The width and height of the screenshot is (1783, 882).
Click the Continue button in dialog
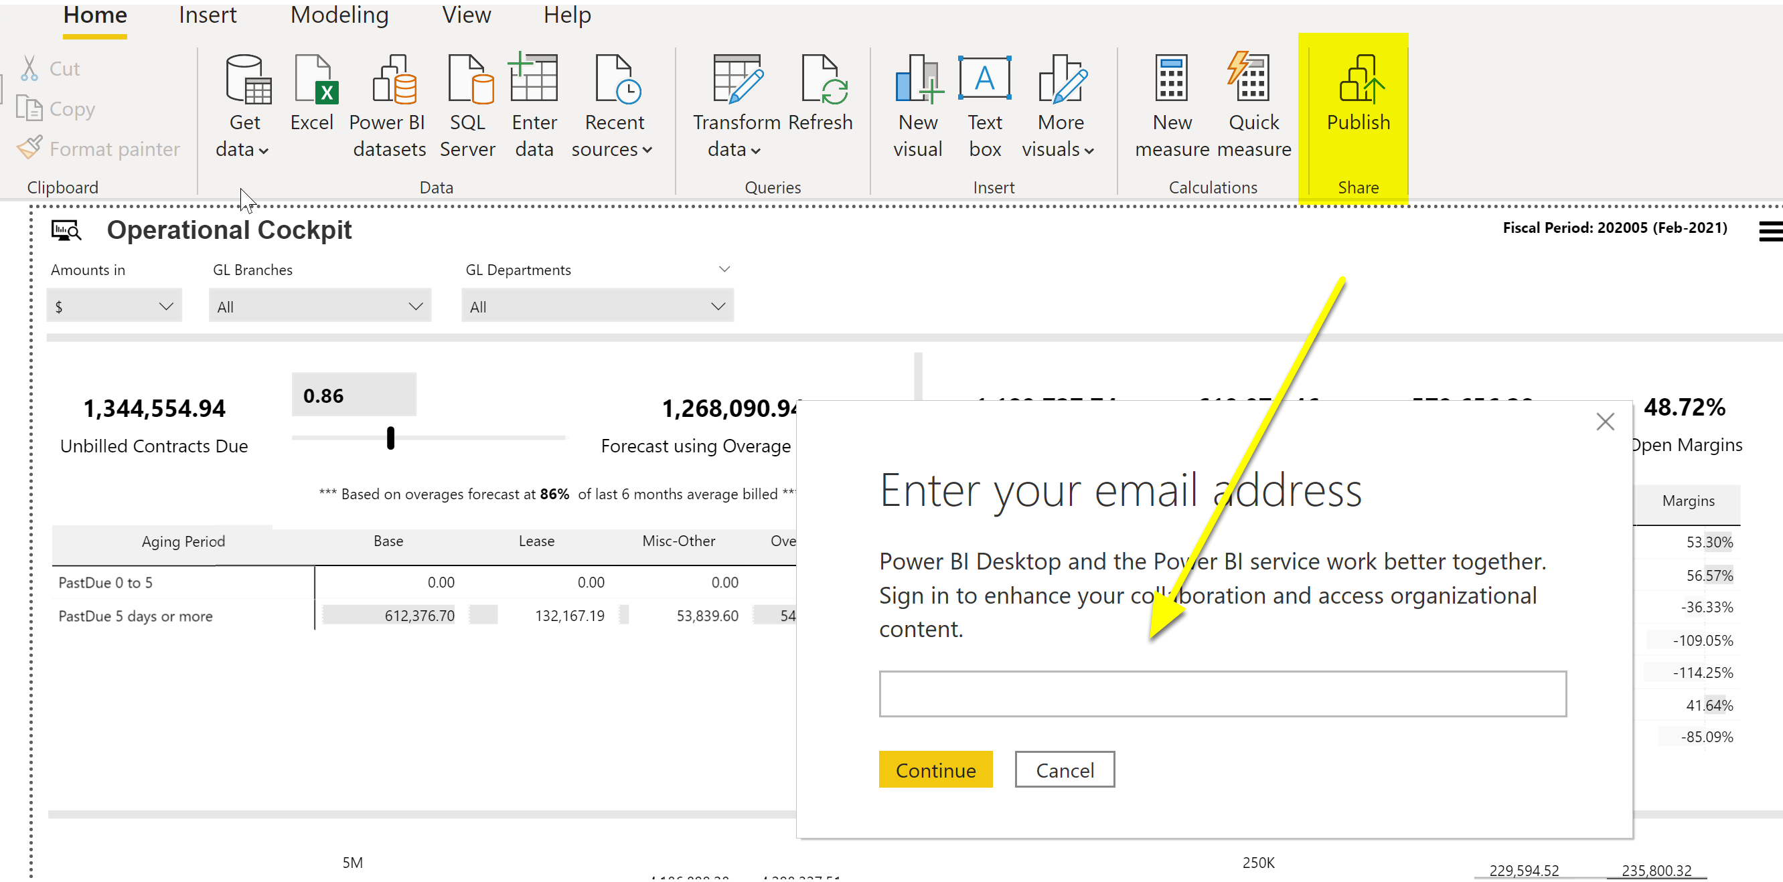(936, 770)
